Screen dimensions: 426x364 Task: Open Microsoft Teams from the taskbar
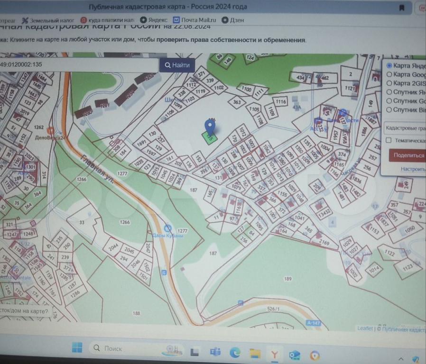[215, 352]
